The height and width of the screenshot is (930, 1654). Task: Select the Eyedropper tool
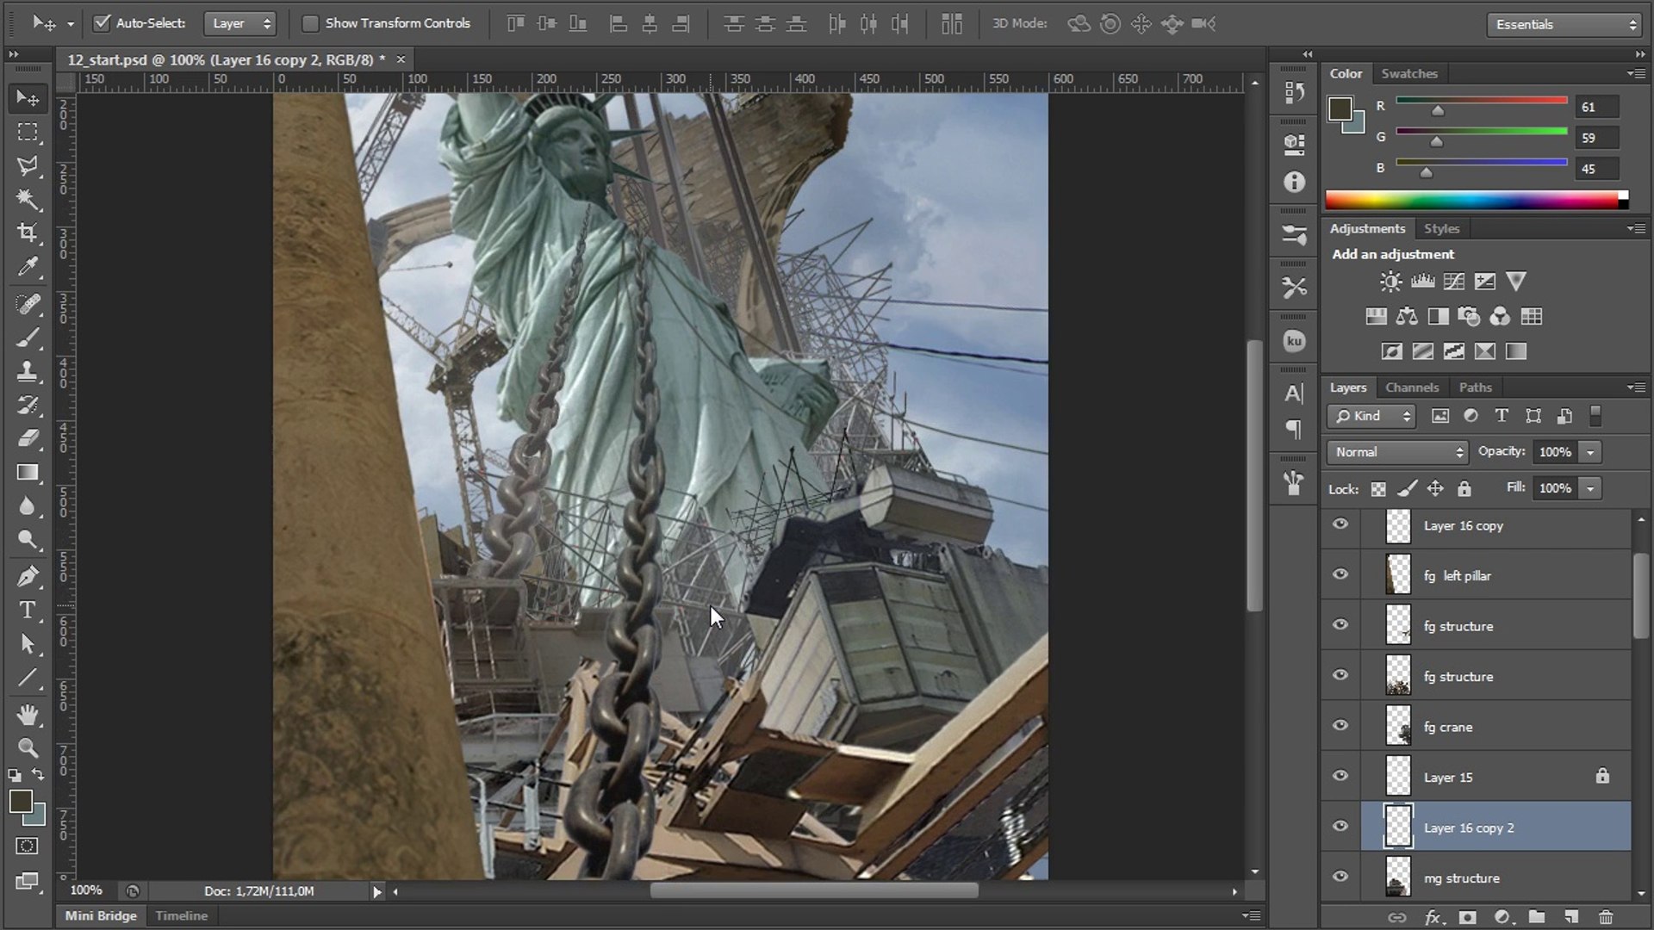pos(28,268)
